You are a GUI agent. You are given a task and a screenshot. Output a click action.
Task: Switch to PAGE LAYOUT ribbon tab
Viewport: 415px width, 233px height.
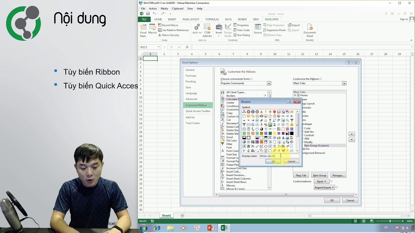[191, 19]
